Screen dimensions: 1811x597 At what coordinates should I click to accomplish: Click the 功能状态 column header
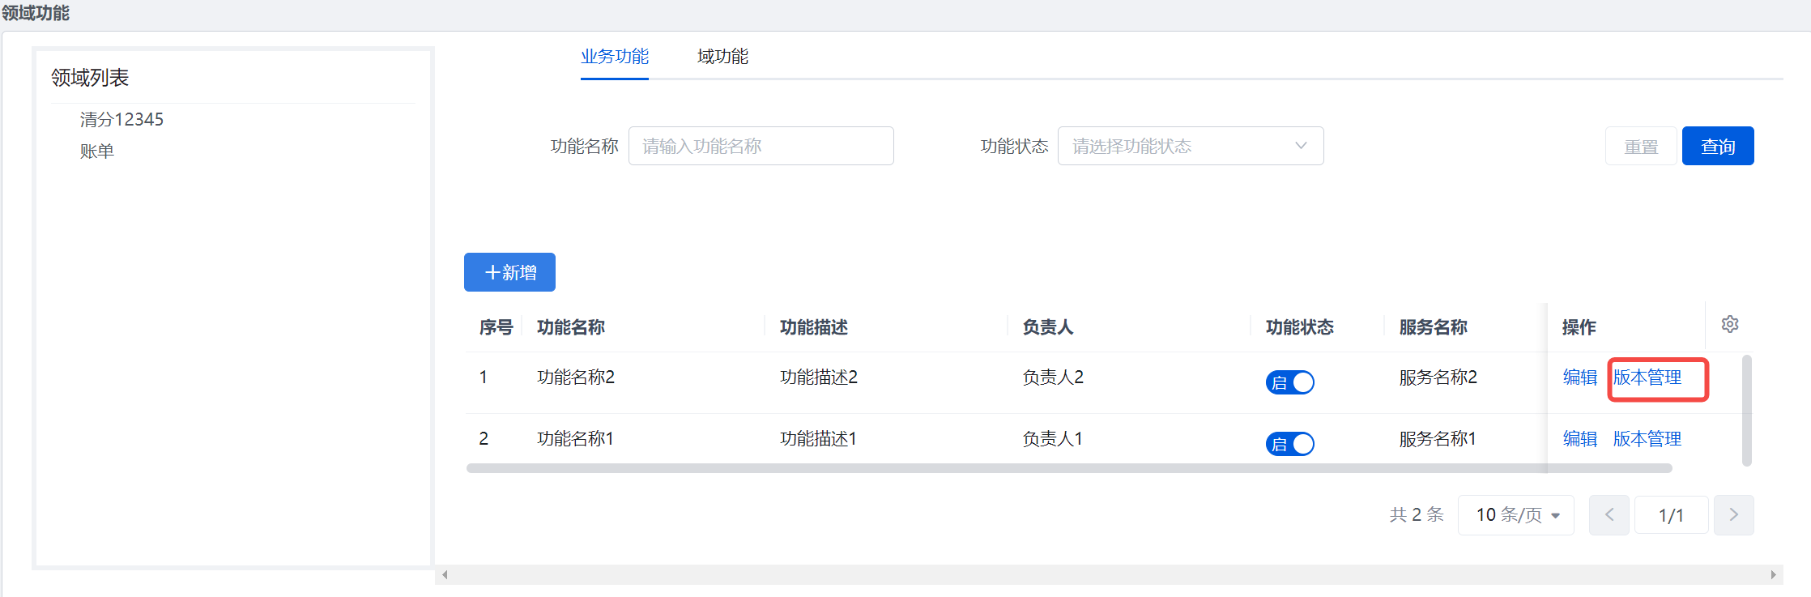[x=1300, y=327]
